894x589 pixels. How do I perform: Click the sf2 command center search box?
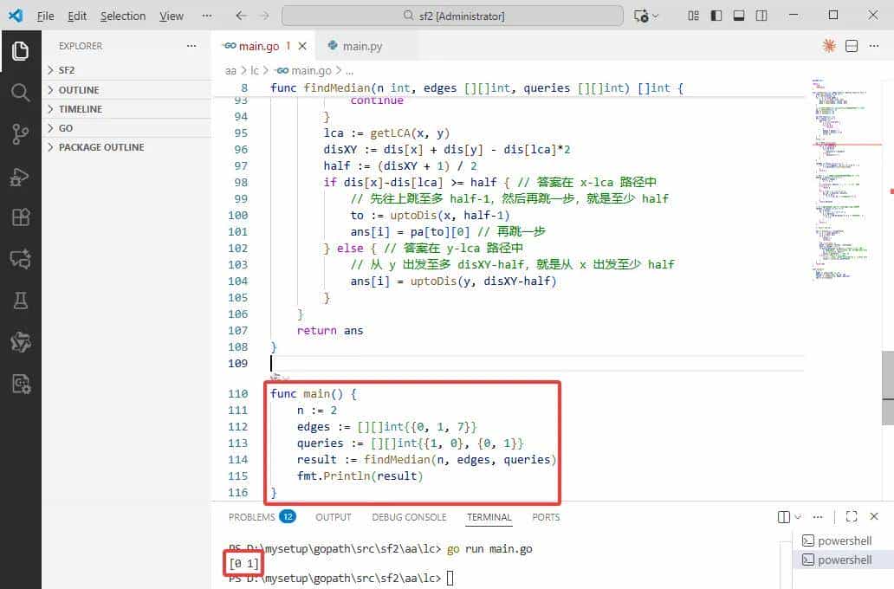coord(452,16)
